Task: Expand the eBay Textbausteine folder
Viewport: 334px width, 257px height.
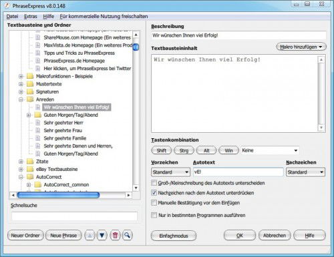Action: click(21, 170)
